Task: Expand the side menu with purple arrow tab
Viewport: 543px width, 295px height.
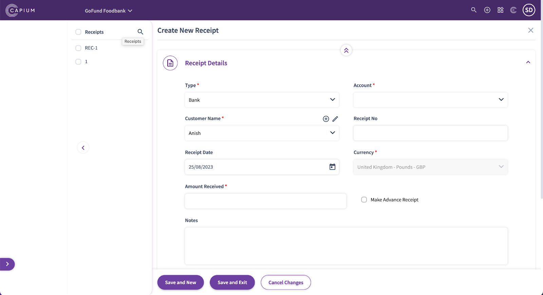Action: click(x=7, y=264)
